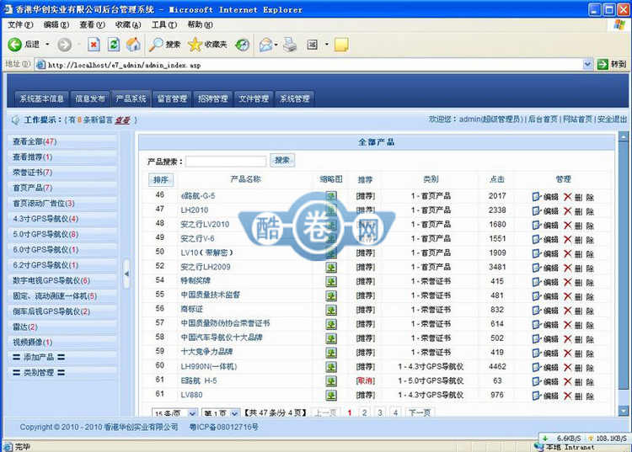Click delete X icon for 安之行V-6 row

567,240
